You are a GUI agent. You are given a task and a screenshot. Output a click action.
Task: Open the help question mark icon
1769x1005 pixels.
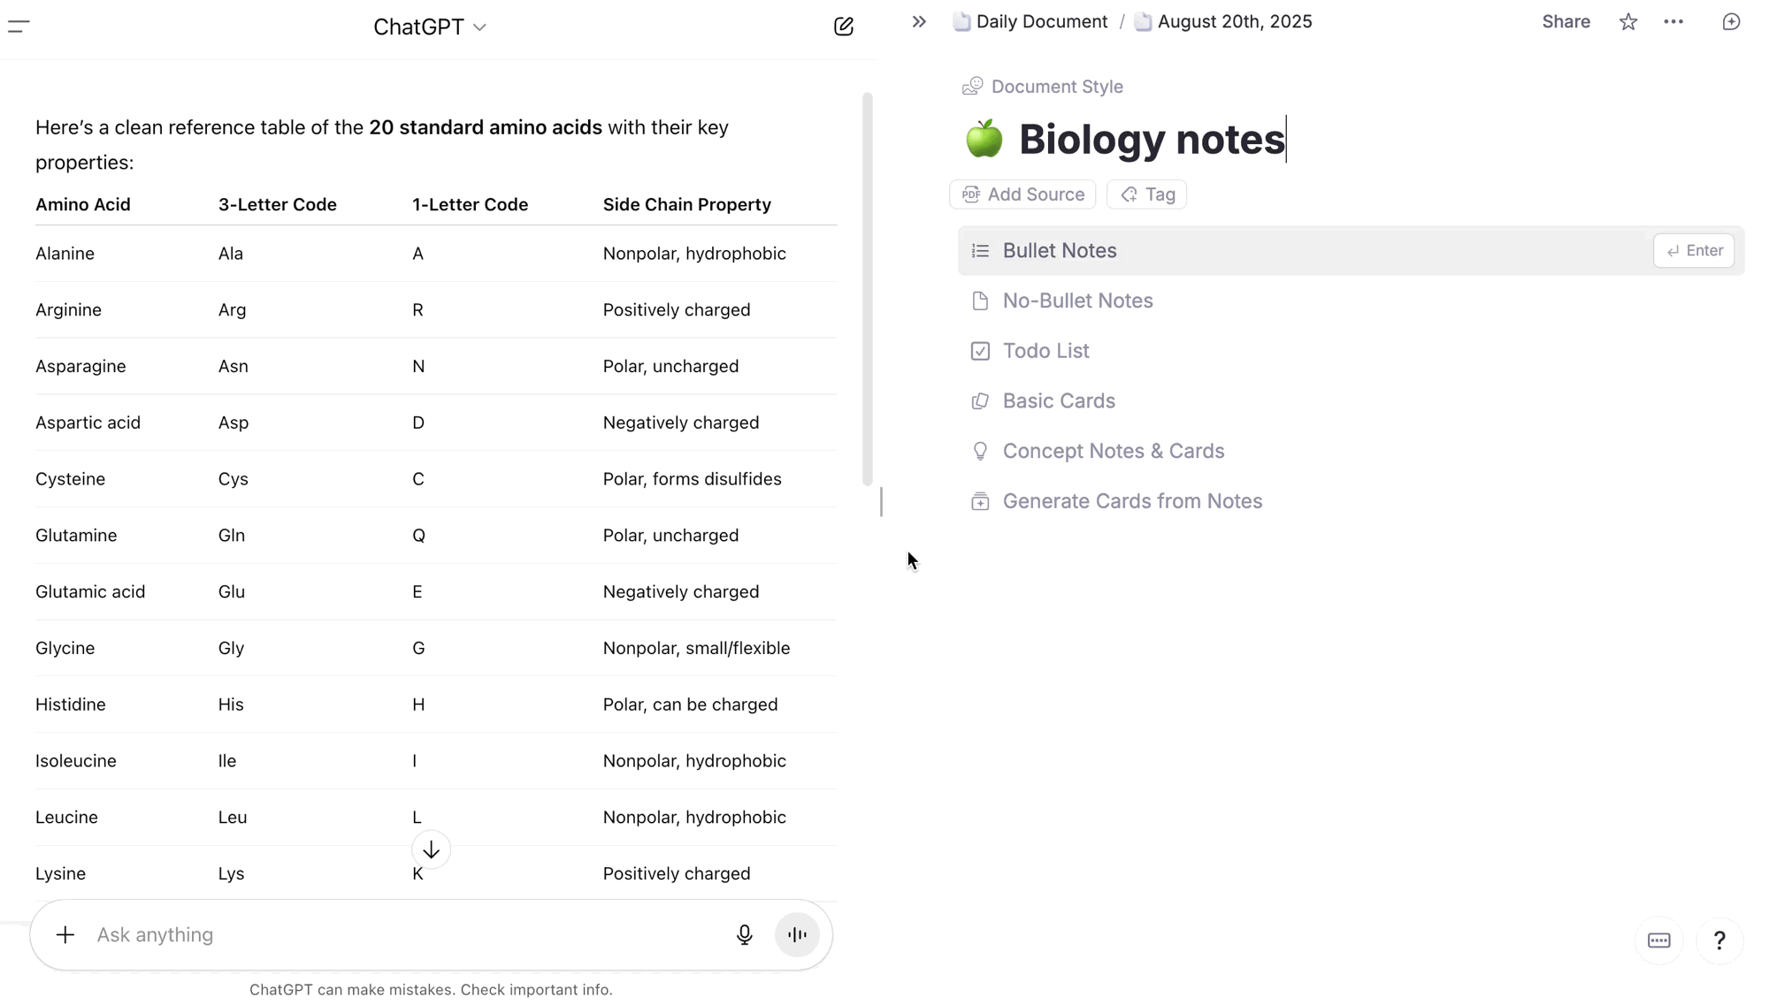point(1719,940)
